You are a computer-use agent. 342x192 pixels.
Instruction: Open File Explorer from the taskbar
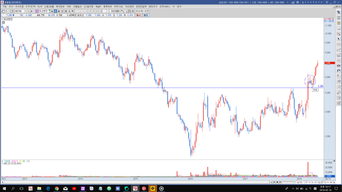pyautogui.click(x=39, y=188)
